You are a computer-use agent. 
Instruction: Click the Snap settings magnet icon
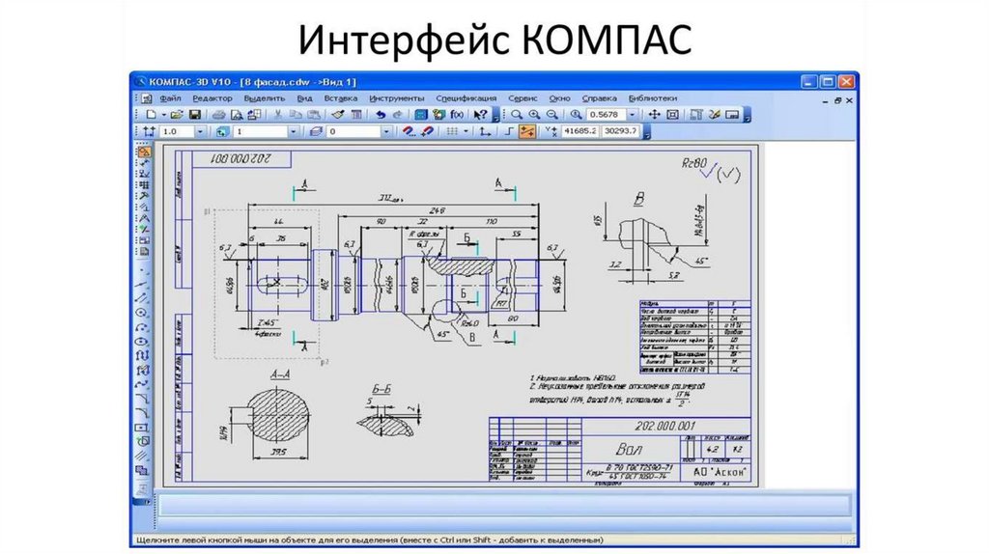pos(409,131)
